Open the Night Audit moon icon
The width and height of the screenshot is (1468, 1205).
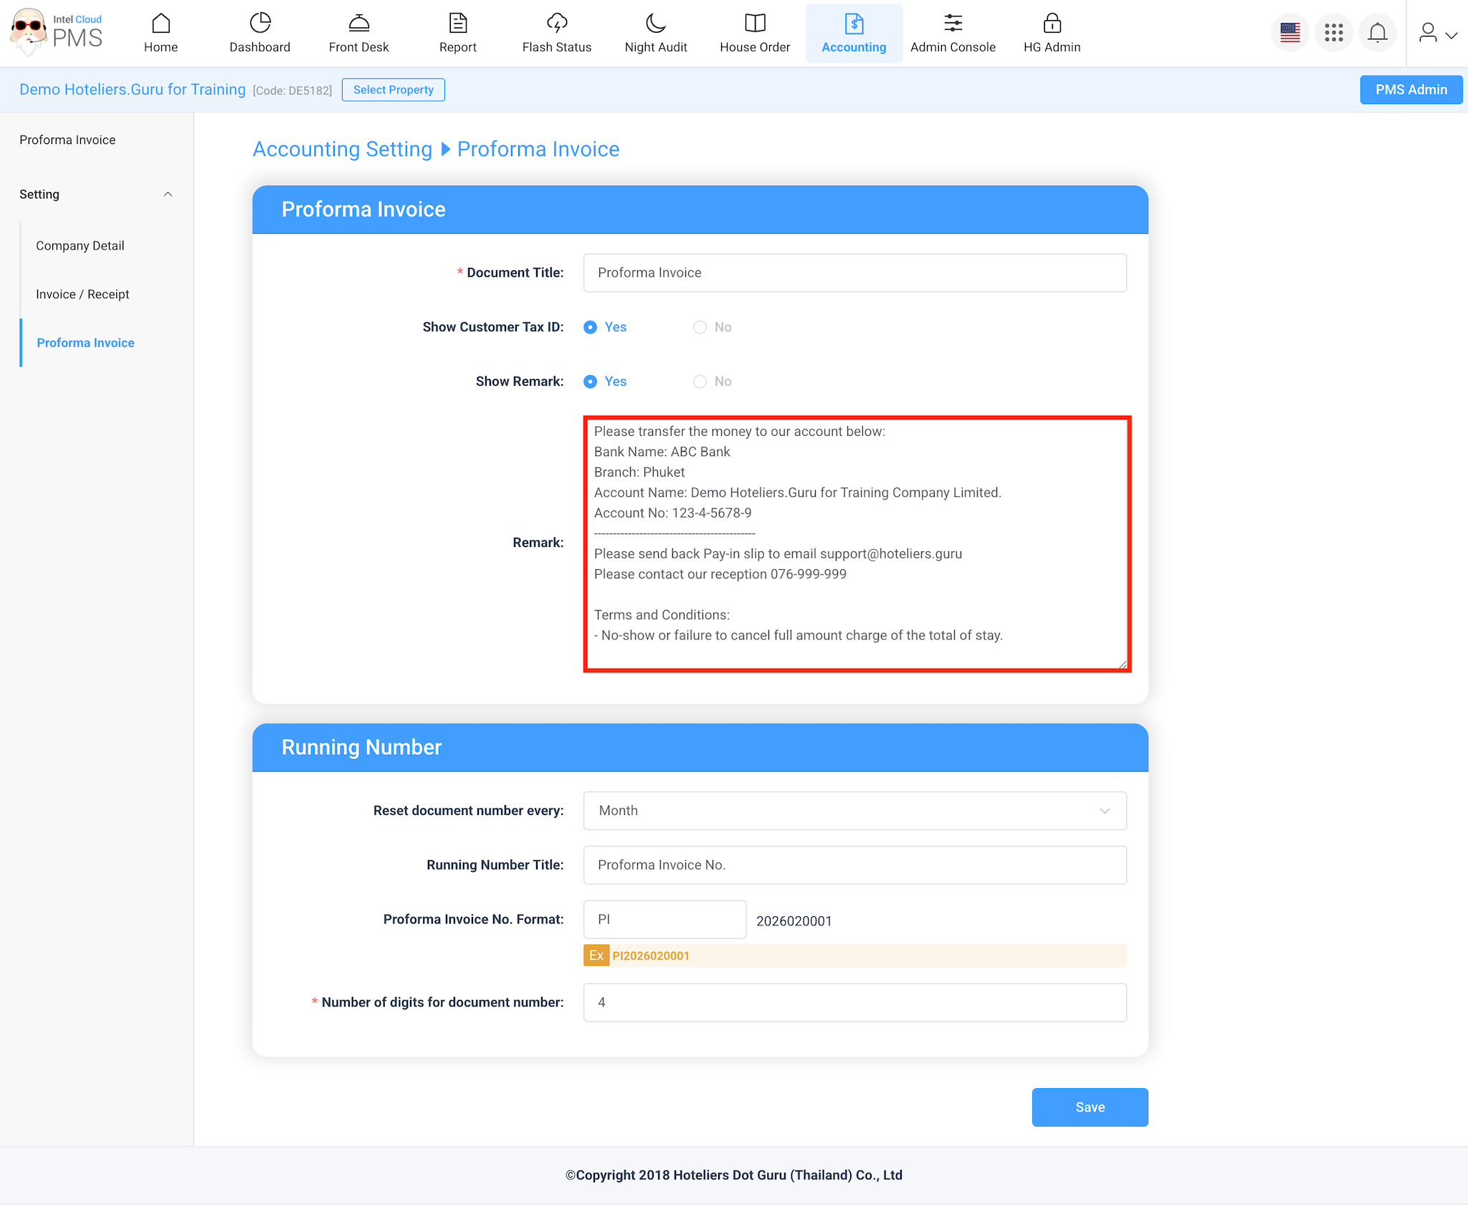coord(655,24)
